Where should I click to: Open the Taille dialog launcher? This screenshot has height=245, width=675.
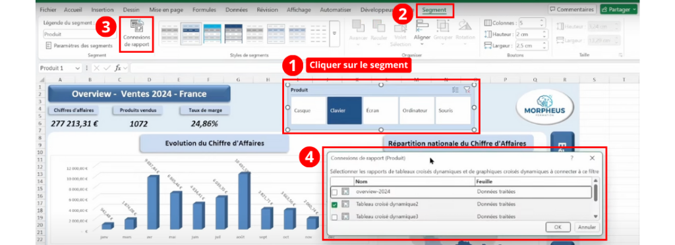click(x=621, y=55)
